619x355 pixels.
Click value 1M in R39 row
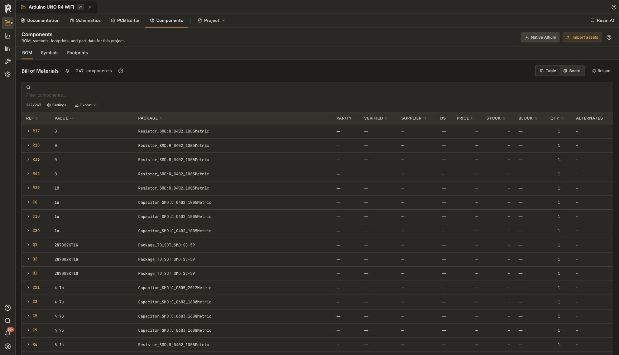pyautogui.click(x=57, y=188)
